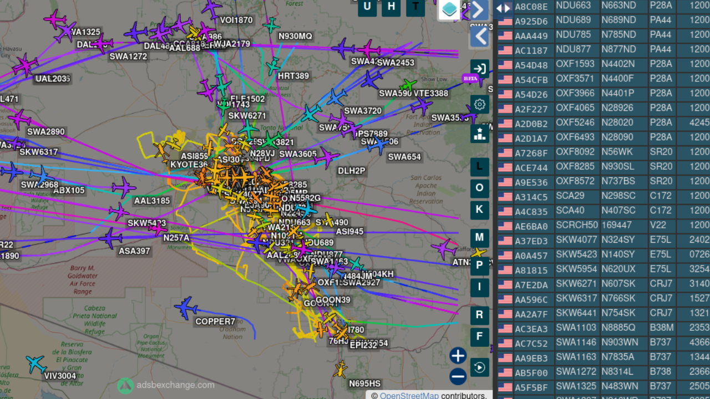Viewport: 710px width, 399px height.
Task: Select the SWA2890 aircraft icon
Action: coord(20,119)
